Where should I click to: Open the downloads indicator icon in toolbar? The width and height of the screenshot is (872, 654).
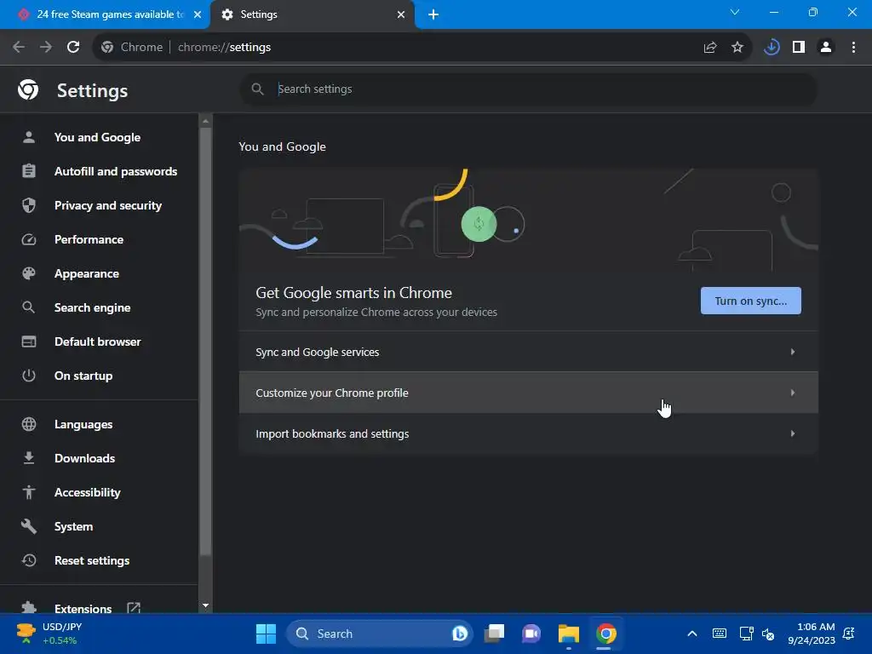[772, 48]
